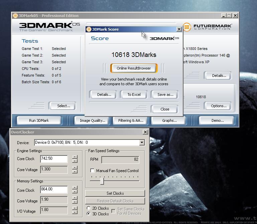Click CPU Tests value 0 of 2

pyautogui.click(x=56, y=69)
